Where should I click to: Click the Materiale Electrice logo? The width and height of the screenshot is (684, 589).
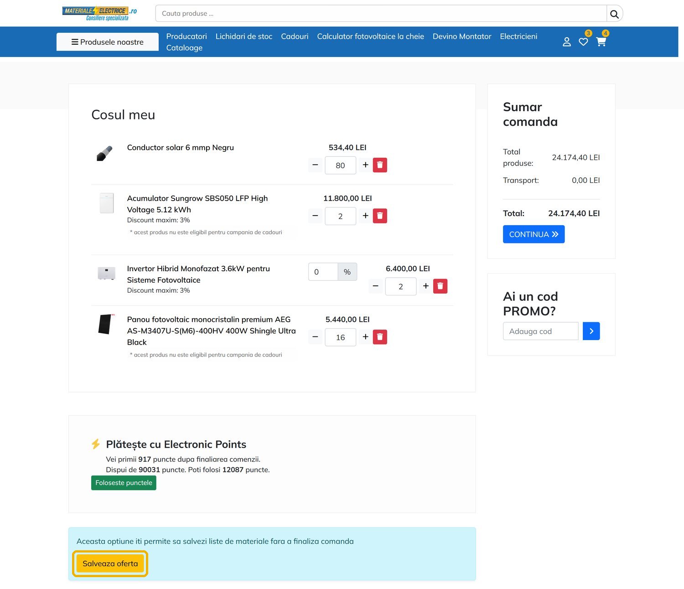[100, 14]
